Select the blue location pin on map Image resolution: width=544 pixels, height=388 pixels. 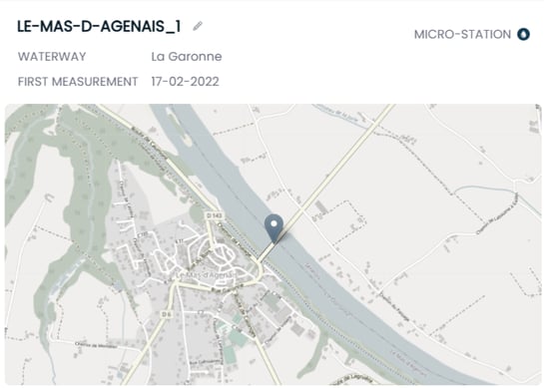click(x=273, y=228)
